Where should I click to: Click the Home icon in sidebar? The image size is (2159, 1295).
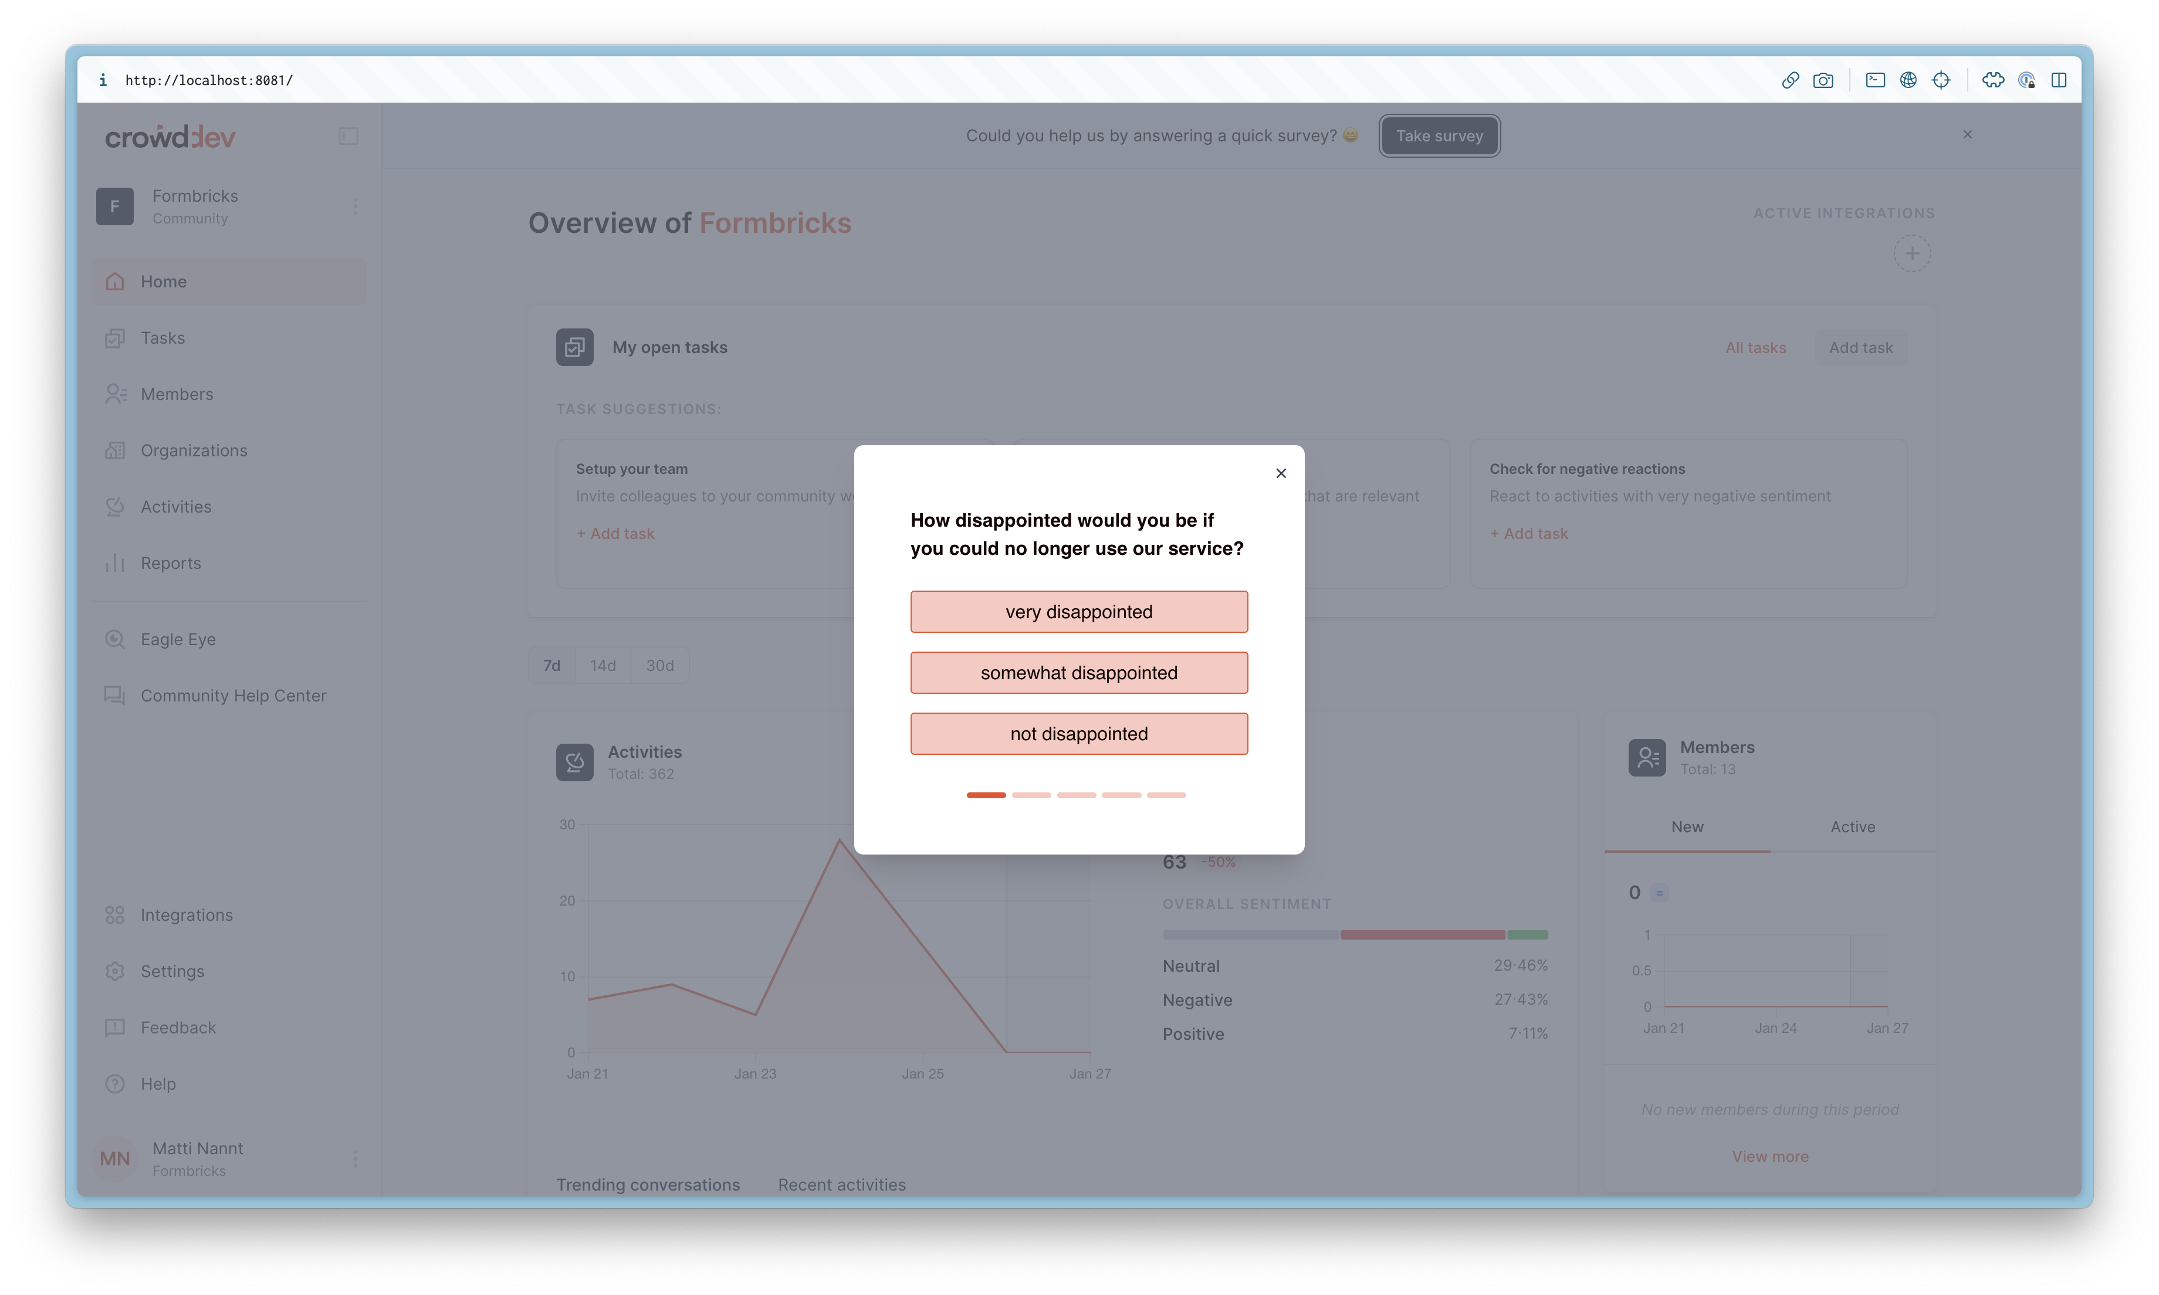coord(115,281)
